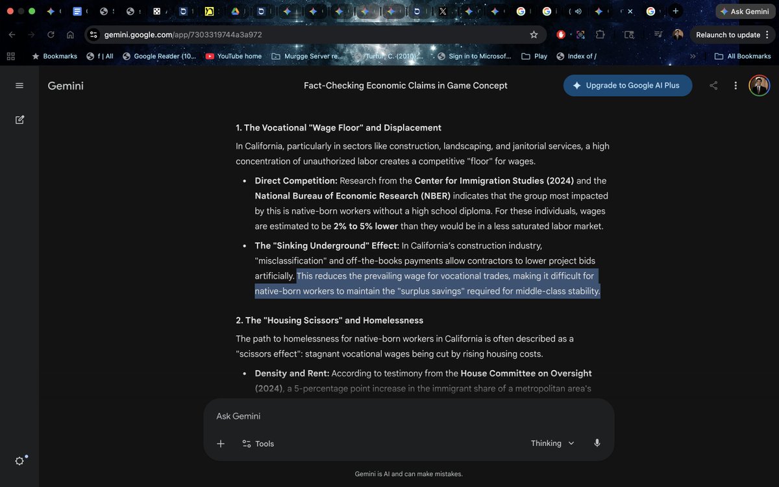779x487 pixels.
Task: Open 'f | All' bookmark
Action: [x=99, y=56]
